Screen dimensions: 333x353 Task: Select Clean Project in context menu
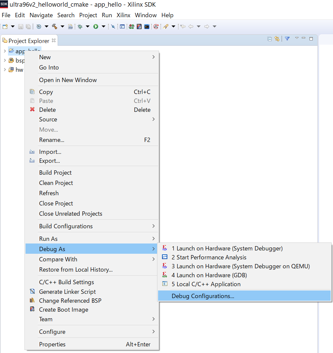click(92, 183)
